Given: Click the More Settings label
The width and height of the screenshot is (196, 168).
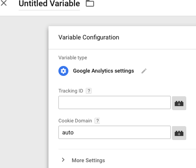Looking at the screenshot, I should click(x=88, y=161).
